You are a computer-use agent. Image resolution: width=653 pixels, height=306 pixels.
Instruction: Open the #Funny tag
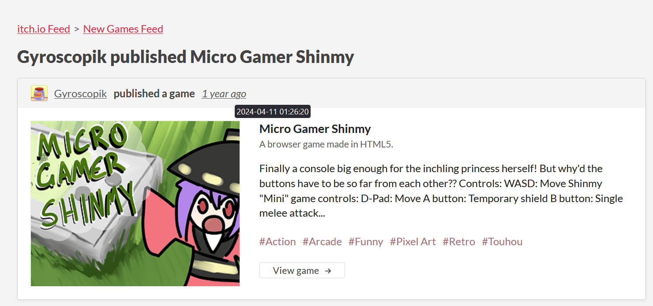click(366, 242)
